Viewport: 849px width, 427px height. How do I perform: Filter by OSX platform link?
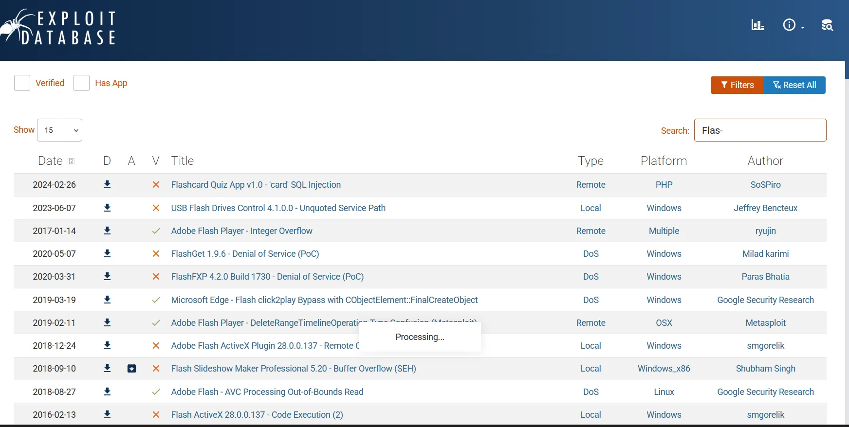point(664,323)
